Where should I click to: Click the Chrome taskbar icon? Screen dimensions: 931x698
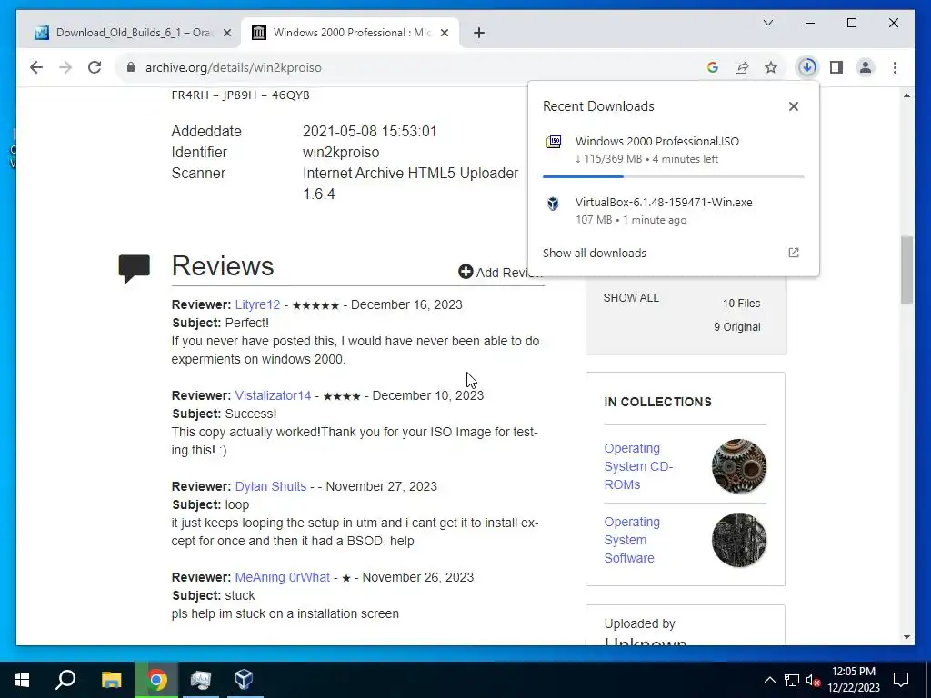(x=156, y=680)
